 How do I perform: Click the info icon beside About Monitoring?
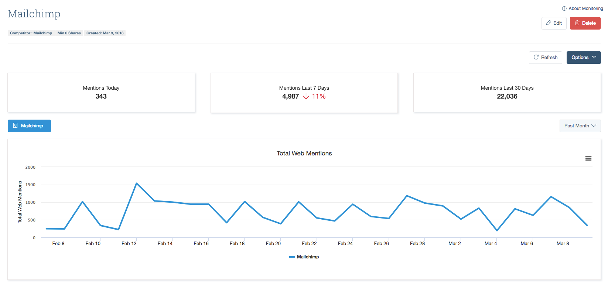pos(564,8)
